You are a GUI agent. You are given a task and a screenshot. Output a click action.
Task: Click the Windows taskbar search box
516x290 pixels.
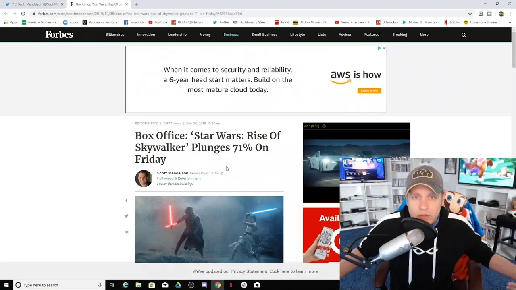coord(56,285)
